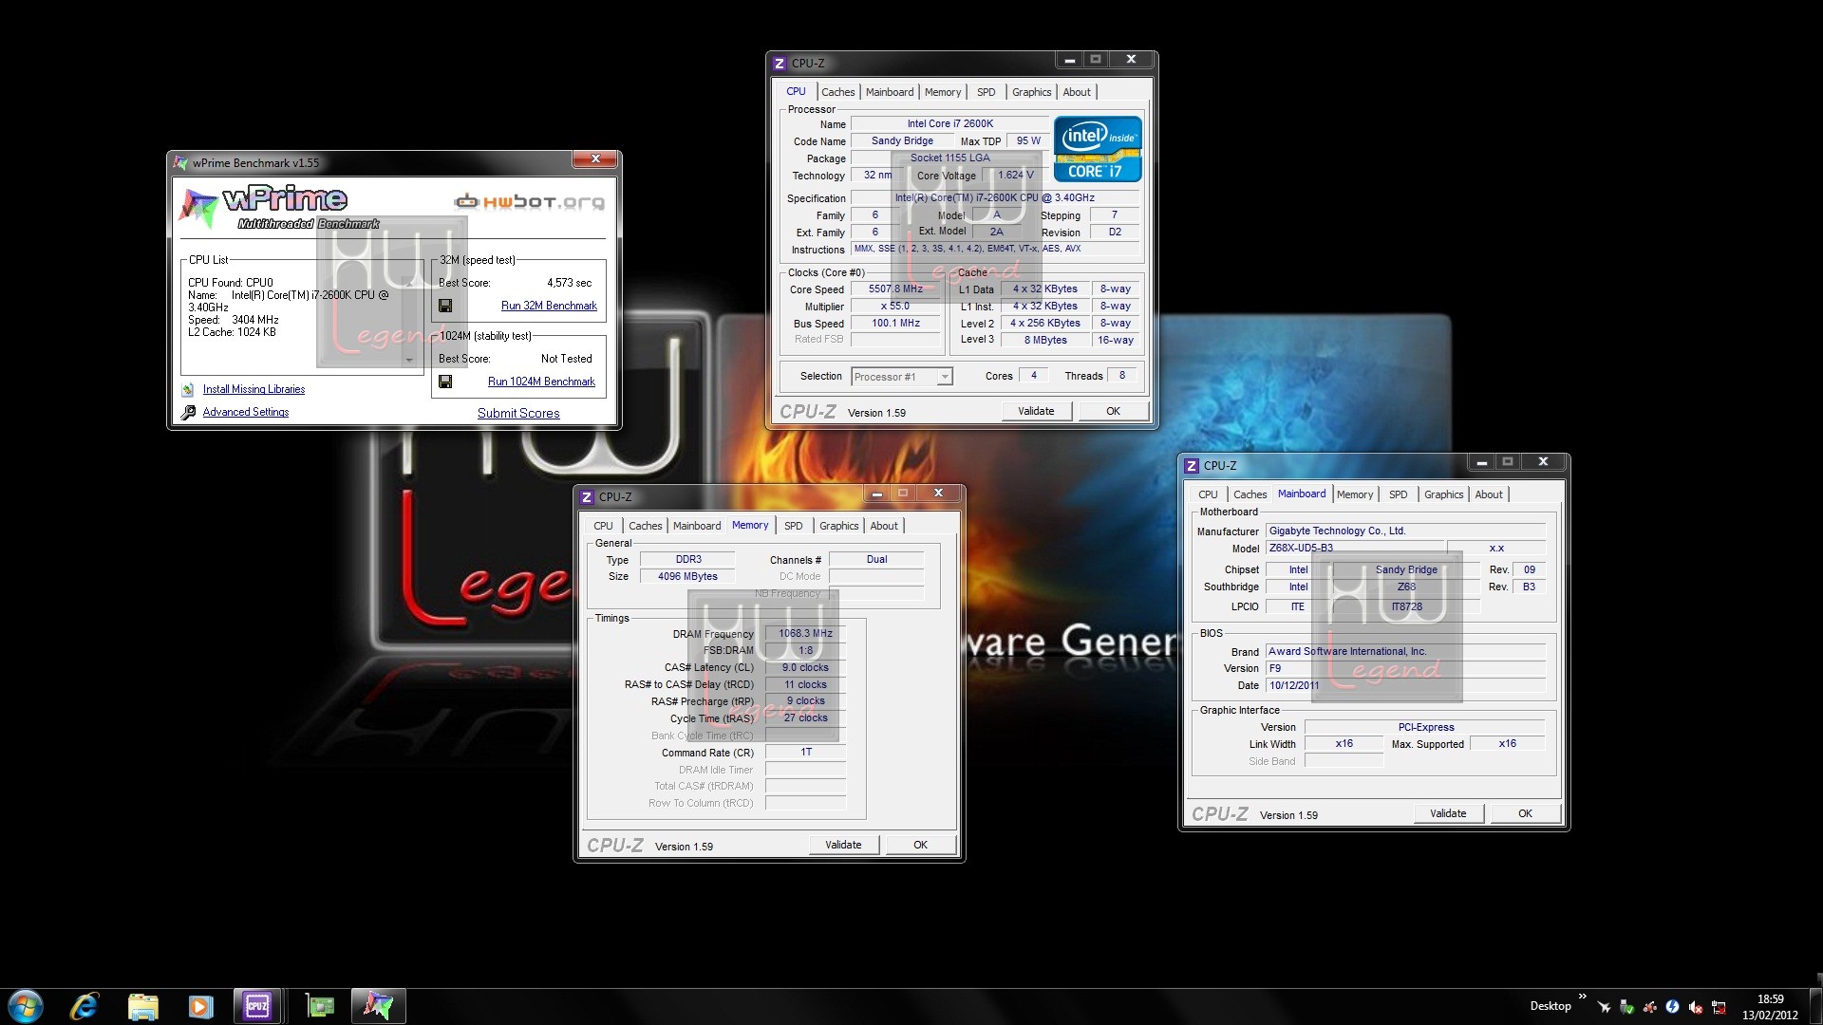The image size is (1823, 1025).
Task: Click the save icon beside 1024M Best Score
Action: (x=445, y=382)
